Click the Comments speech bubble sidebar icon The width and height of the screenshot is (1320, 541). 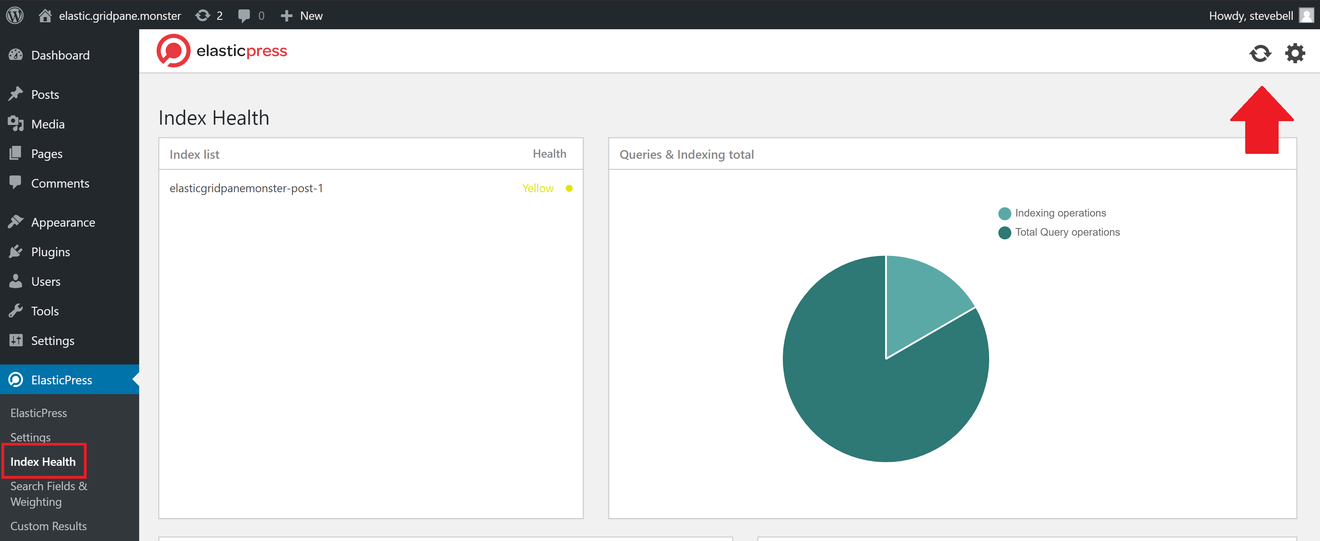pyautogui.click(x=15, y=182)
